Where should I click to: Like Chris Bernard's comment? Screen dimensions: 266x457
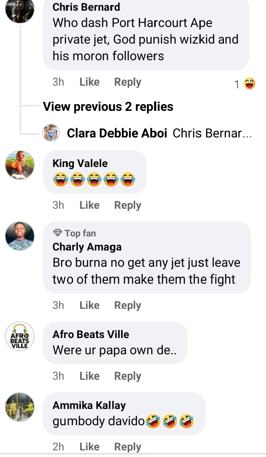pyautogui.click(x=89, y=82)
